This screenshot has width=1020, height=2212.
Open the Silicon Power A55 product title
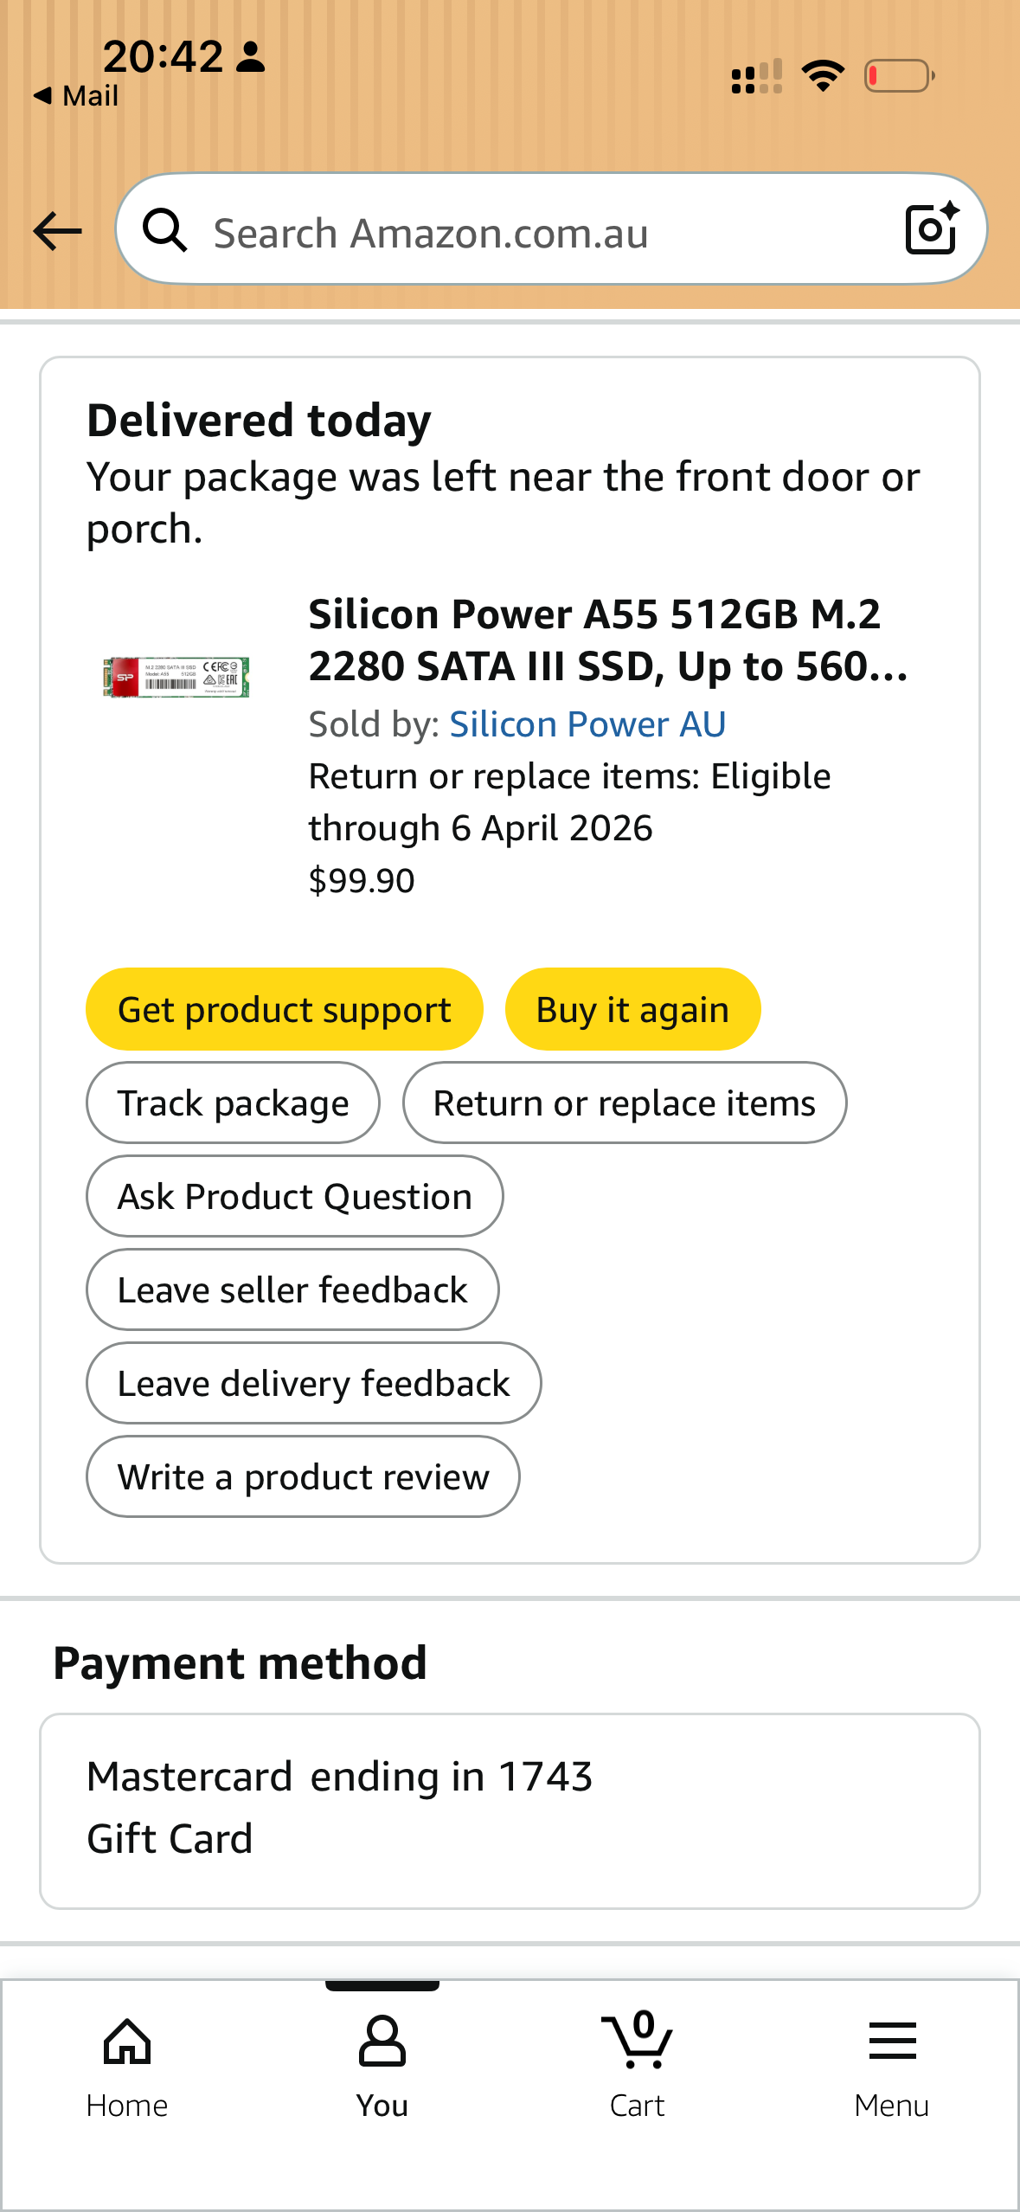point(607,640)
